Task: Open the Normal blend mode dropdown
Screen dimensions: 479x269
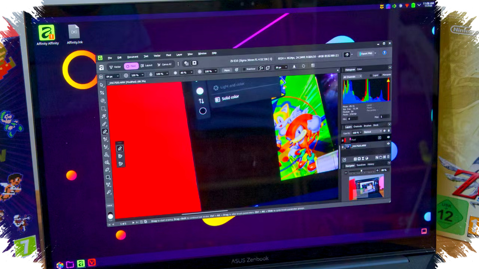Action: pos(372,132)
